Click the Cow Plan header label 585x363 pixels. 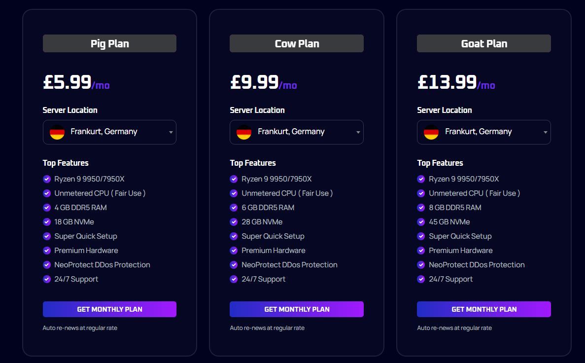coord(296,43)
